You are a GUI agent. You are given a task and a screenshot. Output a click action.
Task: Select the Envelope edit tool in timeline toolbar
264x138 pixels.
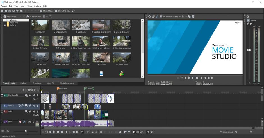pyautogui.click(x=88, y=132)
